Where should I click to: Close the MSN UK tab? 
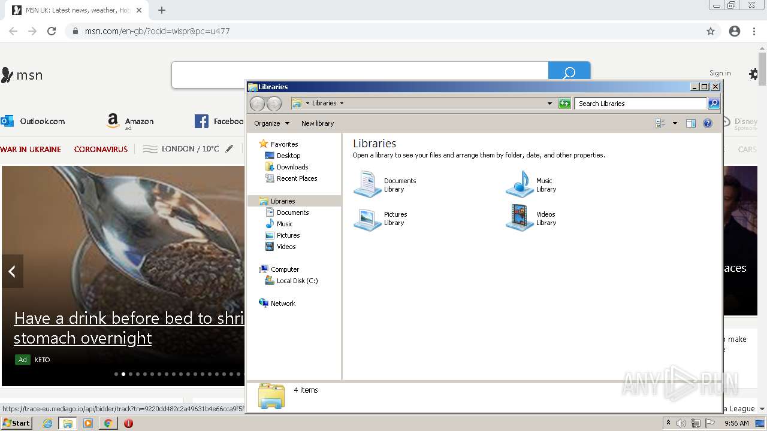click(139, 10)
